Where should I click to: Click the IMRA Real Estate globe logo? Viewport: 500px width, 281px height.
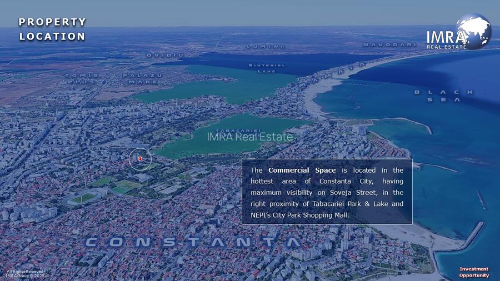459,32
